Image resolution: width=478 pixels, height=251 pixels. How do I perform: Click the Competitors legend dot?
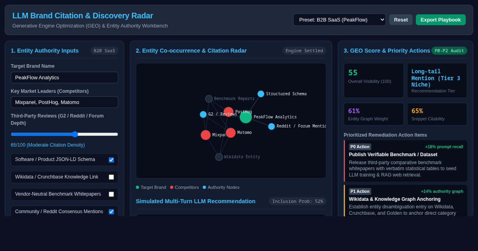click(172, 187)
